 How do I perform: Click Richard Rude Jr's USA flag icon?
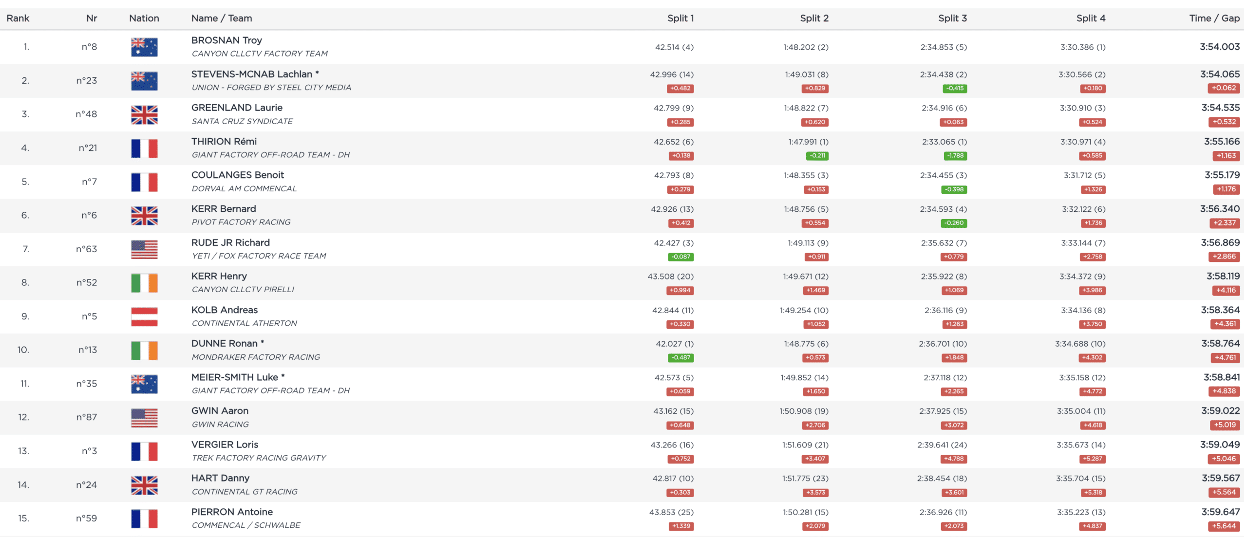tap(144, 249)
